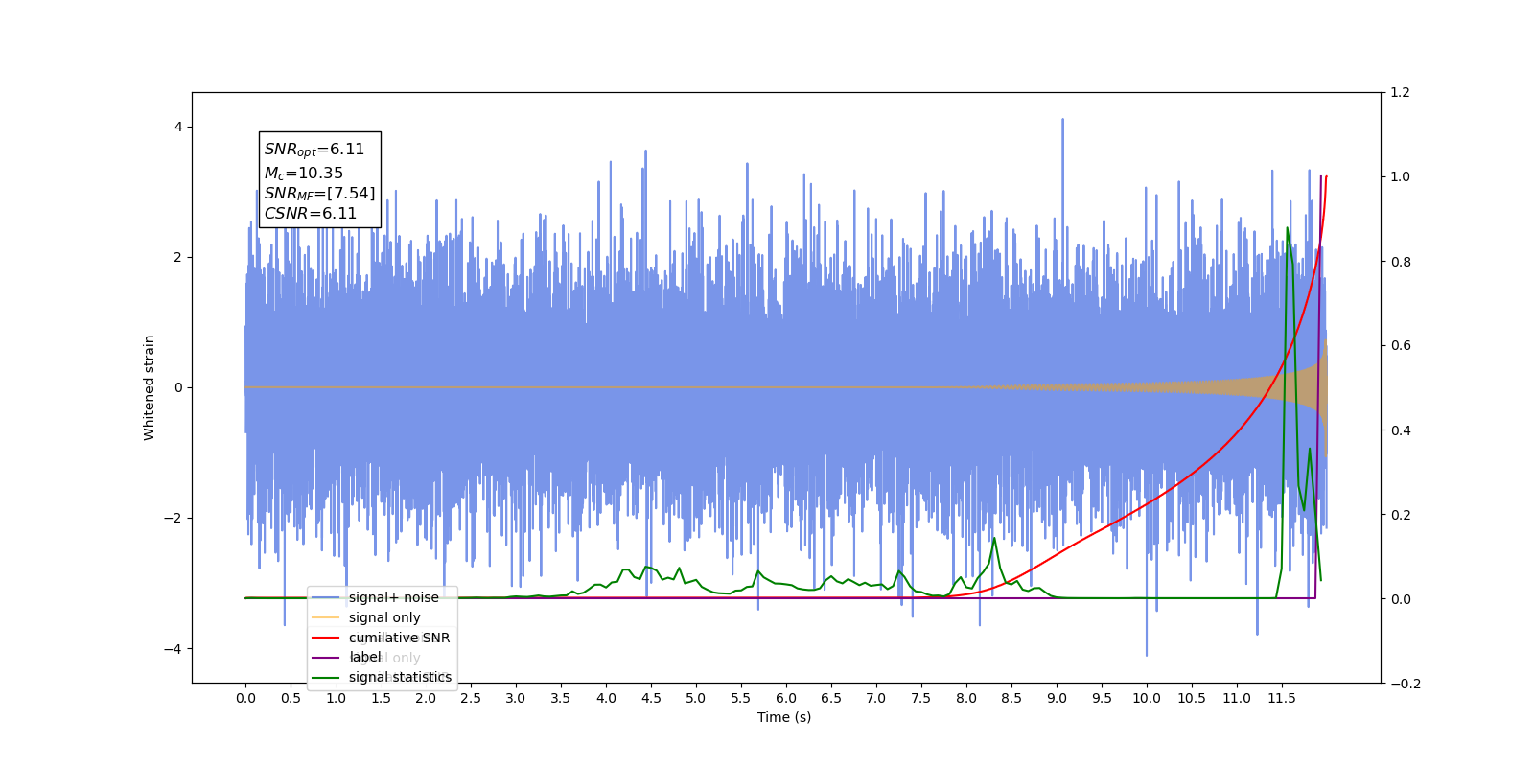Click the 1.0 tick on right axis

coord(1400,176)
